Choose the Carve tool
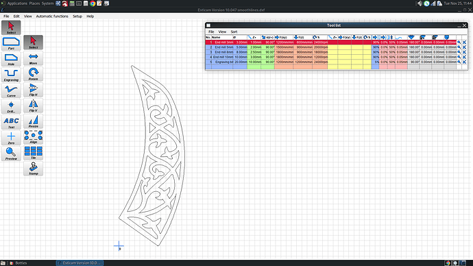This screenshot has width=473, height=266. coord(11,90)
